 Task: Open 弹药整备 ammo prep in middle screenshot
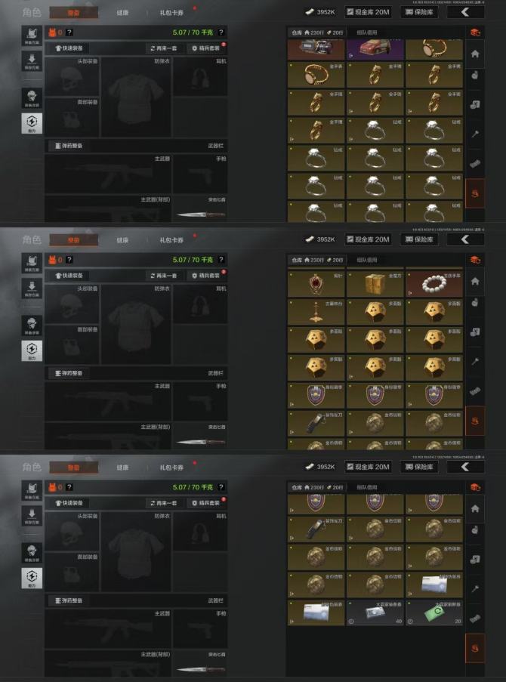click(x=69, y=373)
